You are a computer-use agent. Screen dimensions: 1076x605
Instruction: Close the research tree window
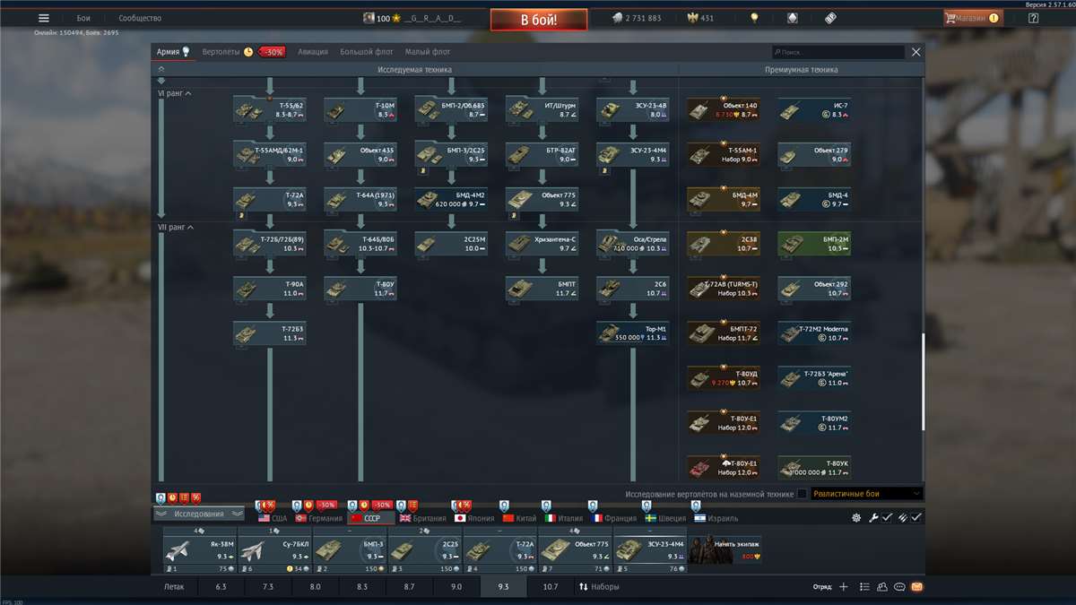point(915,52)
